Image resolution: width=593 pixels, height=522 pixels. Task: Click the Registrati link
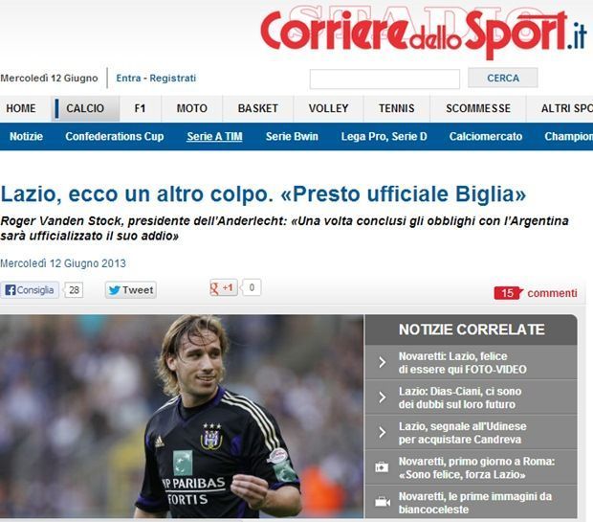point(173,78)
